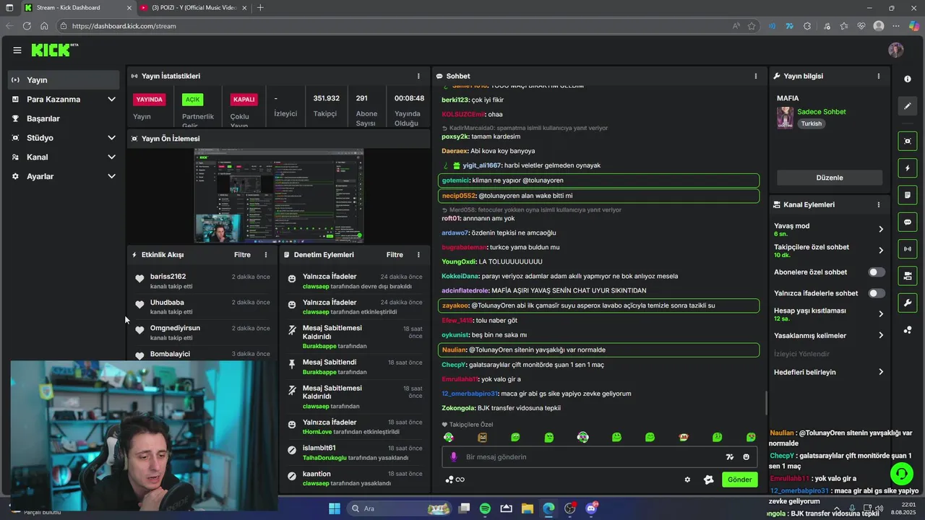The width and height of the screenshot is (925, 520).
Task: Expand the Kanal menu
Action: pyautogui.click(x=64, y=157)
